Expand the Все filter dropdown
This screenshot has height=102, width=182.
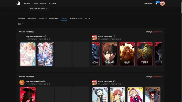click(x=21, y=24)
